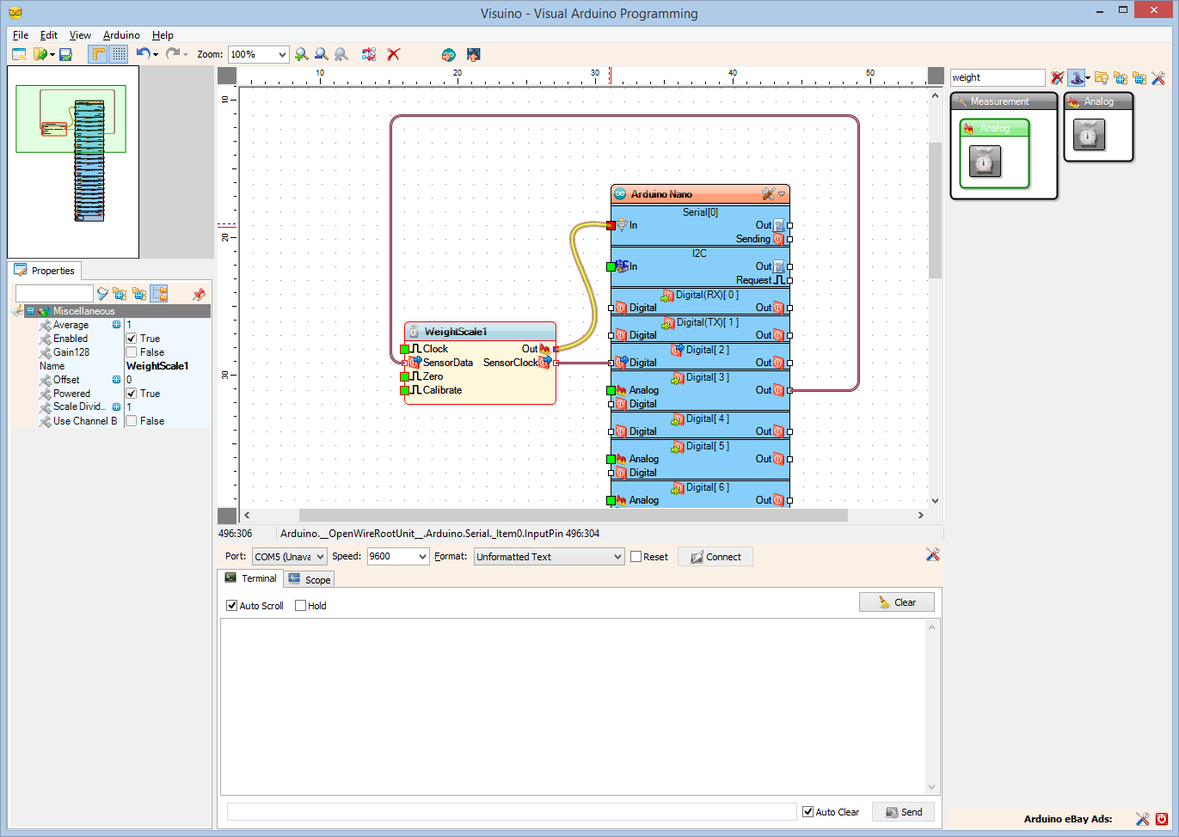Click the folder with lightbulb palette icon
Image resolution: width=1179 pixels, height=837 pixels.
1101,77
